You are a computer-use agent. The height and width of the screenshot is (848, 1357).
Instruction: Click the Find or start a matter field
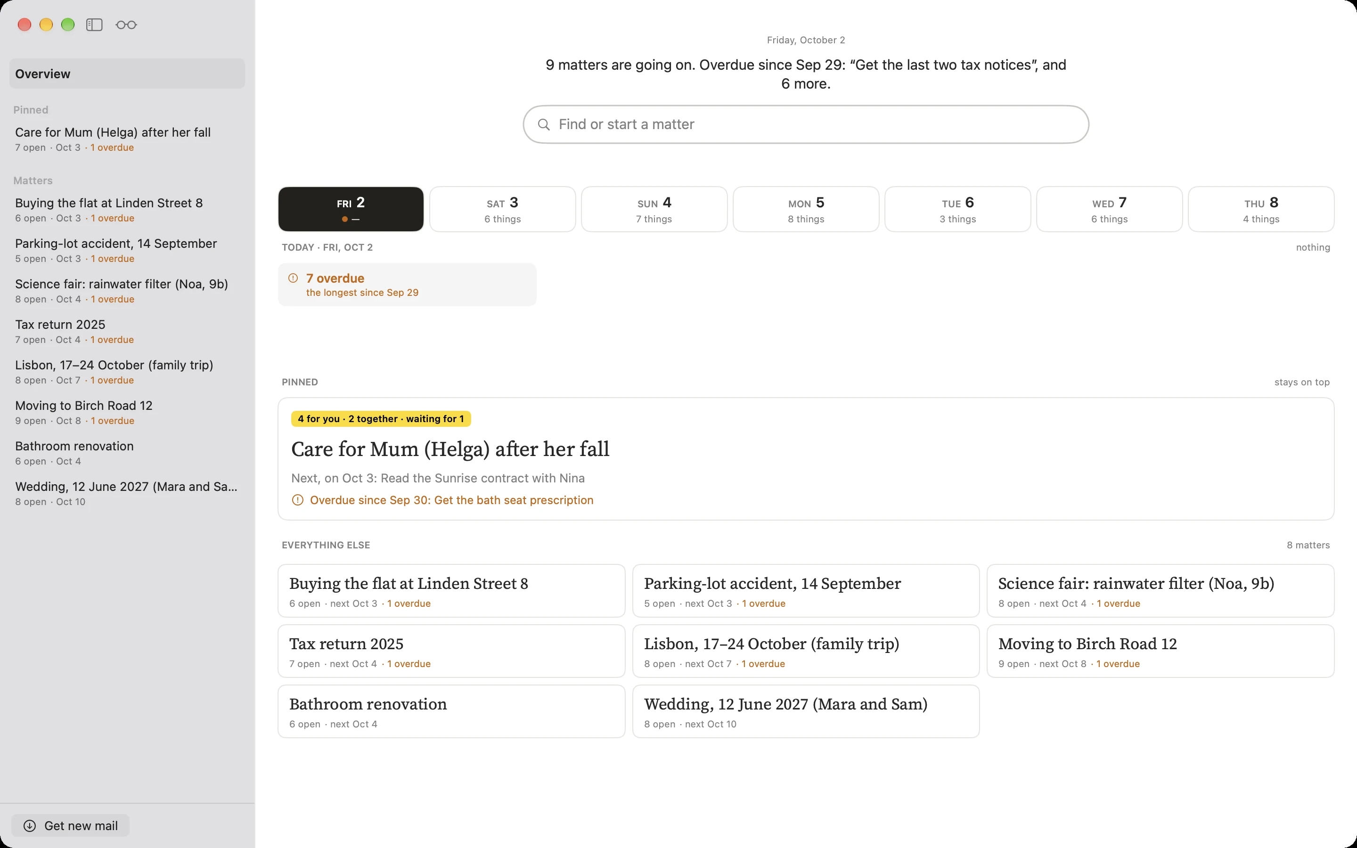pyautogui.click(x=806, y=124)
